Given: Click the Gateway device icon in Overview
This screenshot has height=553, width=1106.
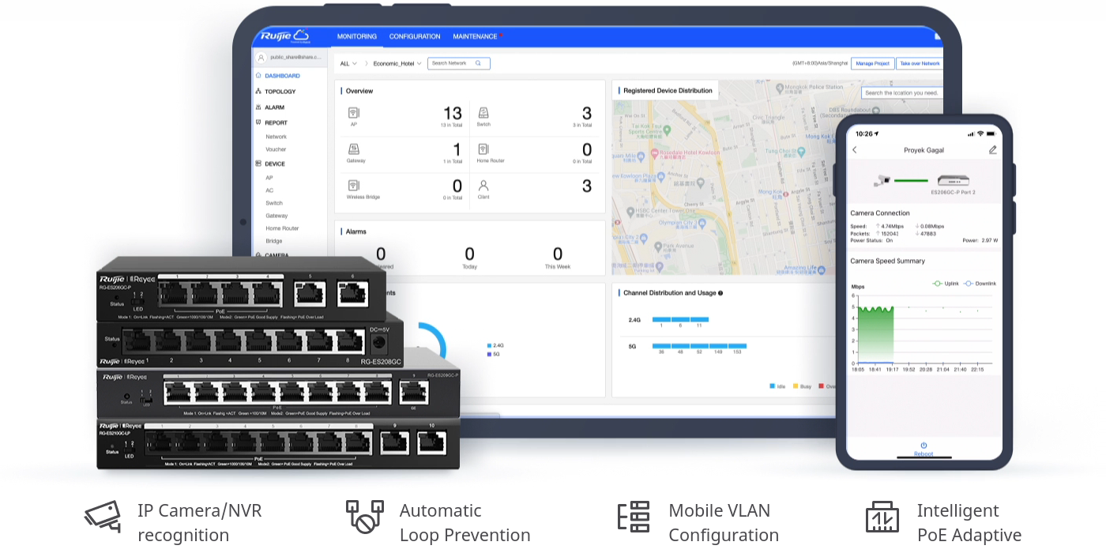Looking at the screenshot, I should click(x=354, y=149).
